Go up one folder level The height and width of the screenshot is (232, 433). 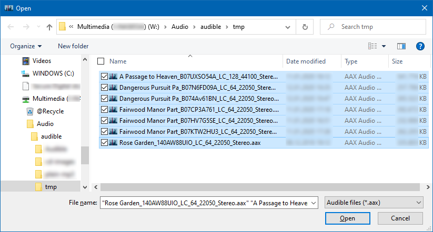coord(49,27)
